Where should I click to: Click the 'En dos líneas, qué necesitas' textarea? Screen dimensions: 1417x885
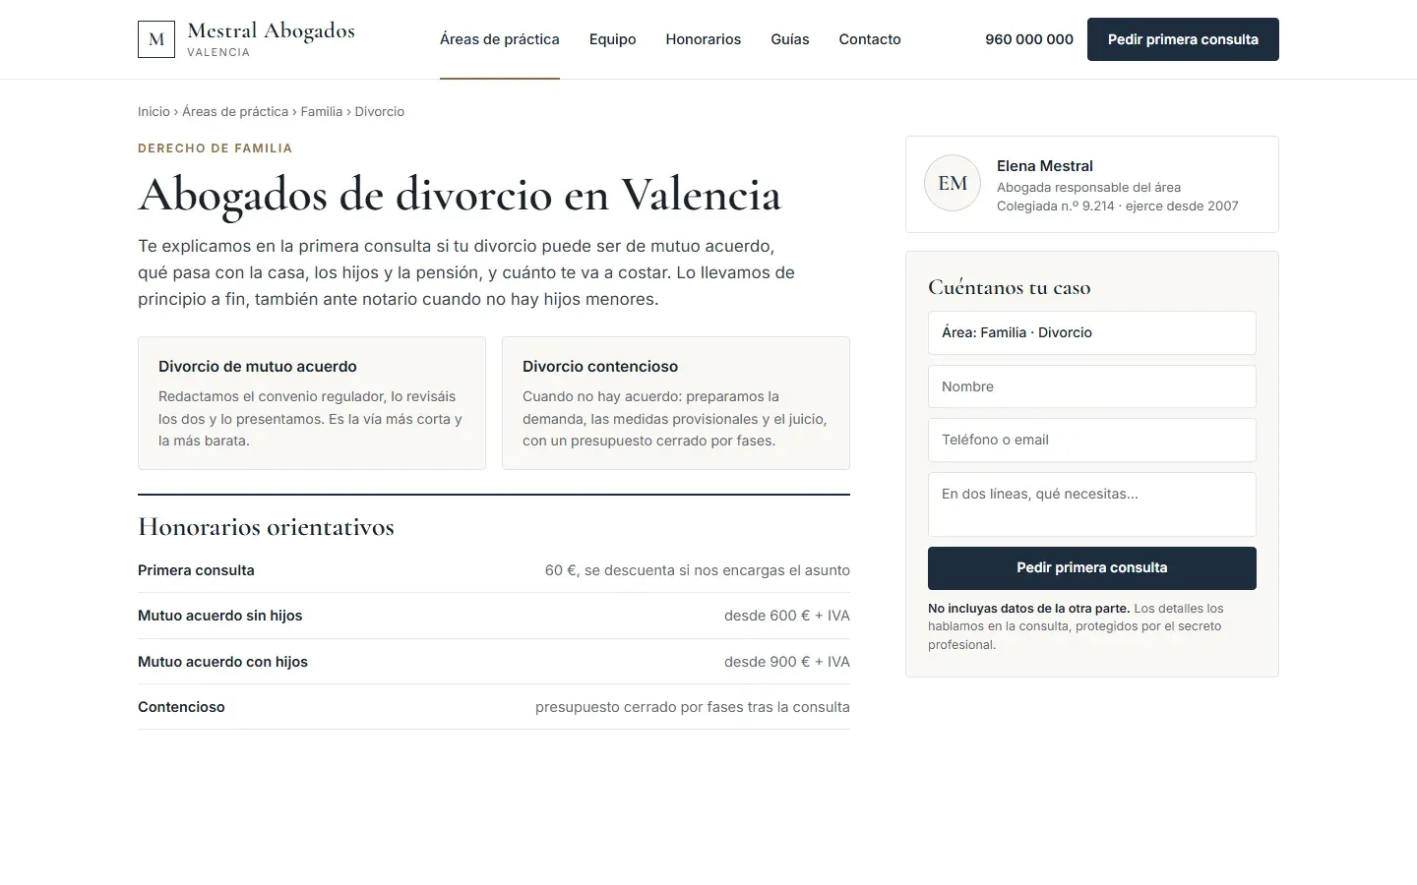(1092, 504)
